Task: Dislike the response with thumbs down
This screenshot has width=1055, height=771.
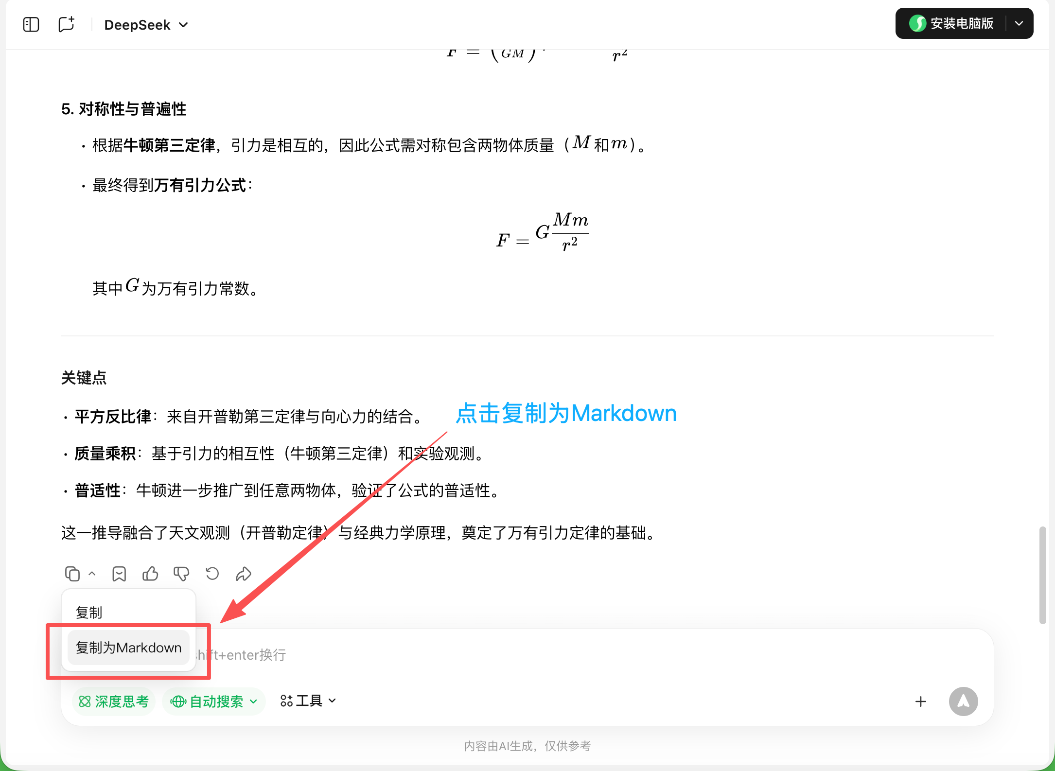Action: point(181,574)
